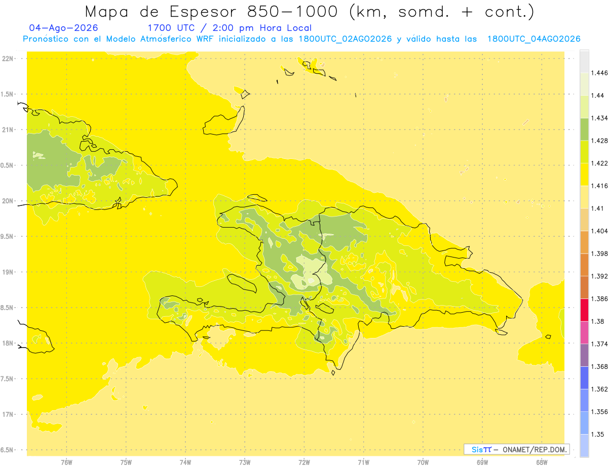Viewport: 608px width, 469px height.
Task: Select the latitude label '20N'
Action: (7, 201)
